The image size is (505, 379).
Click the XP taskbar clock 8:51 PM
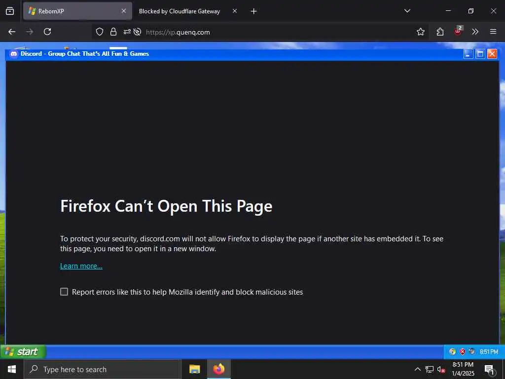[489, 352]
